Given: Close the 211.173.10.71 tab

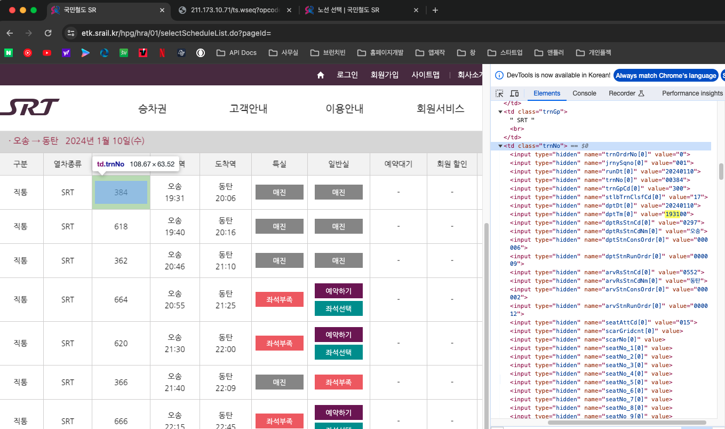Looking at the screenshot, I should click(289, 10).
